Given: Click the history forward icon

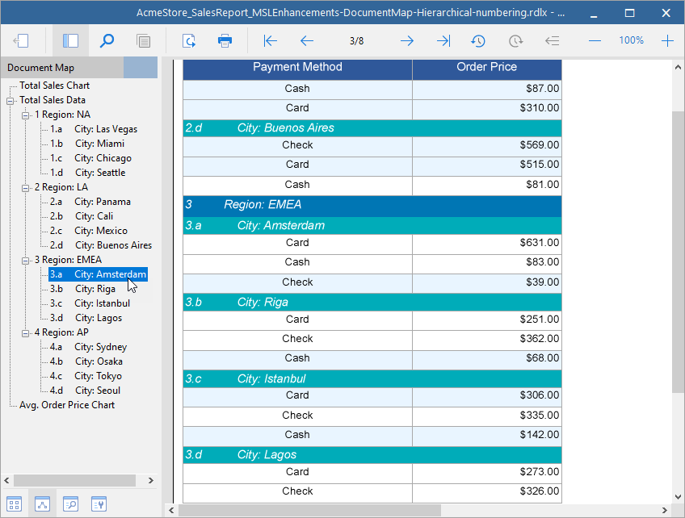Looking at the screenshot, I should (515, 40).
